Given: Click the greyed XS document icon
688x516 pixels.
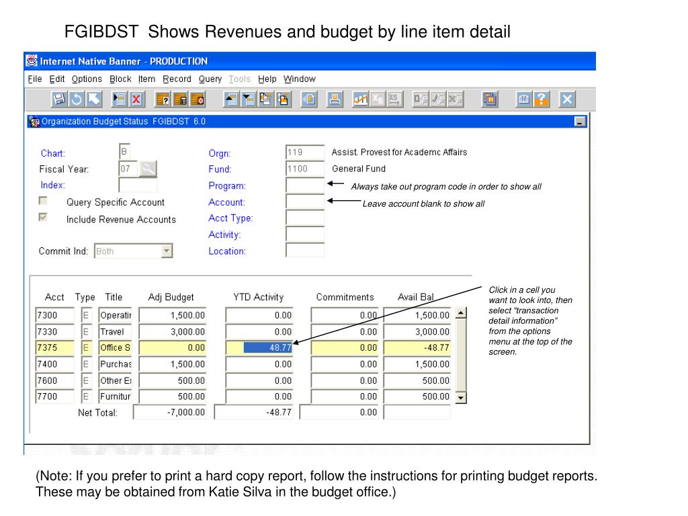Looking at the screenshot, I should click(x=394, y=99).
